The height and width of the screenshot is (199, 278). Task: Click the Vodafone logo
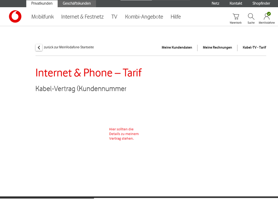[x=15, y=16]
